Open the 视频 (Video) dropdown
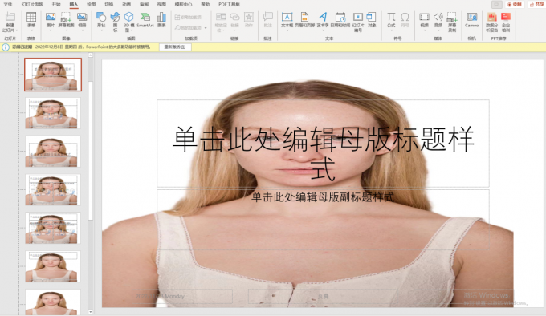Image resolution: width=546 pixels, height=316 pixels. click(x=424, y=30)
